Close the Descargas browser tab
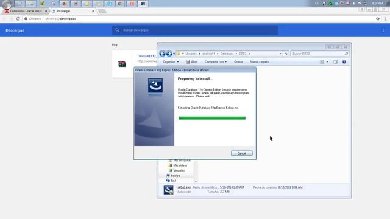 tap(93, 11)
